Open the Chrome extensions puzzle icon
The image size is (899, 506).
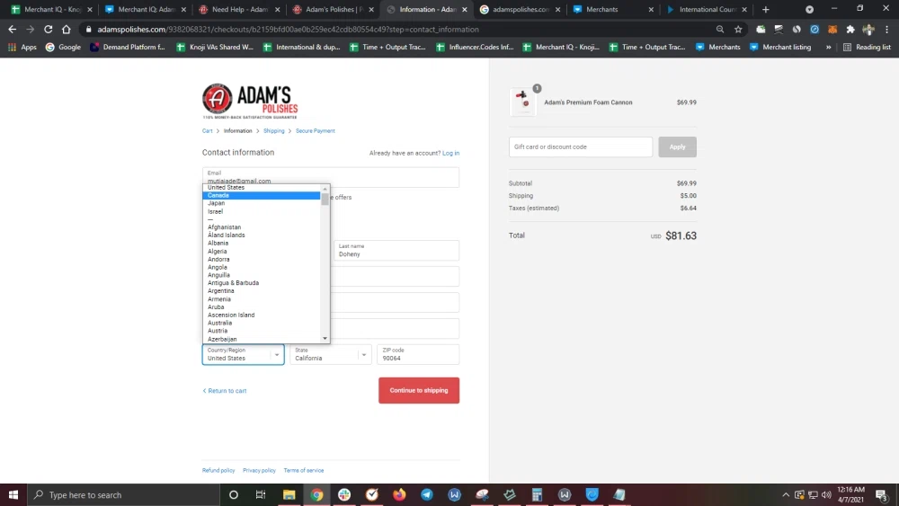850,29
